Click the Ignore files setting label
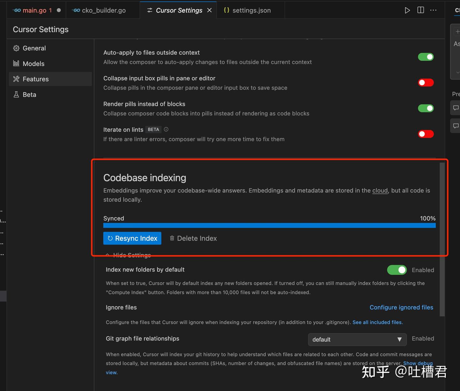This screenshot has height=391, width=460. pyautogui.click(x=121, y=307)
